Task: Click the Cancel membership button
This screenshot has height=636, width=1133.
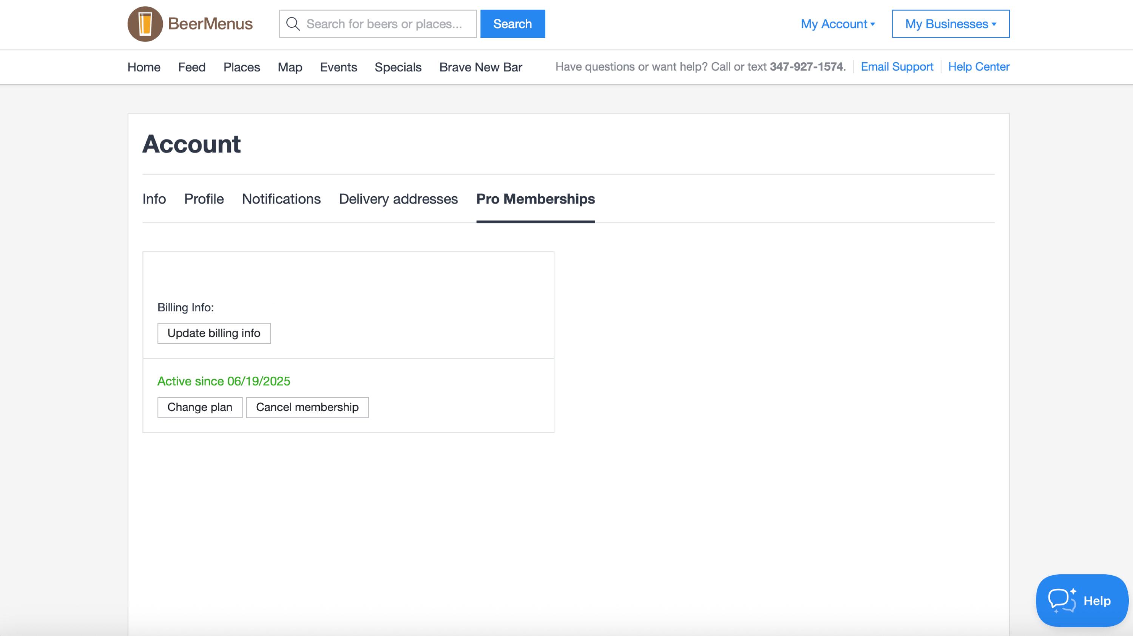Action: coord(307,407)
